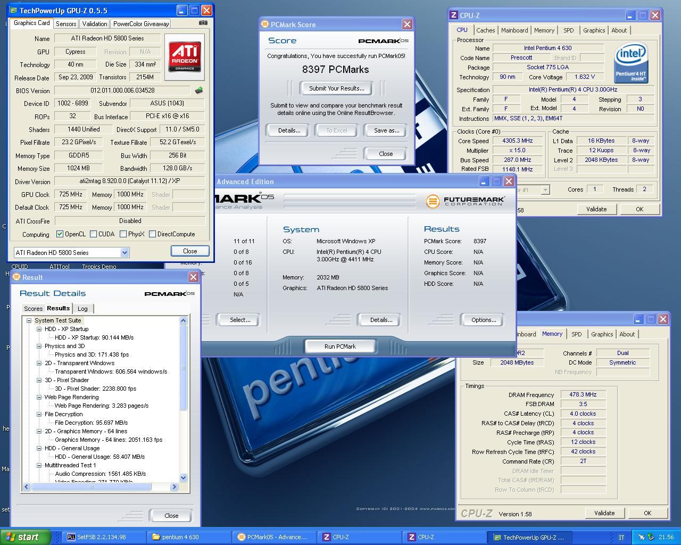Open TechPowerUp GPU-Z taskbar button

pyautogui.click(x=529, y=537)
